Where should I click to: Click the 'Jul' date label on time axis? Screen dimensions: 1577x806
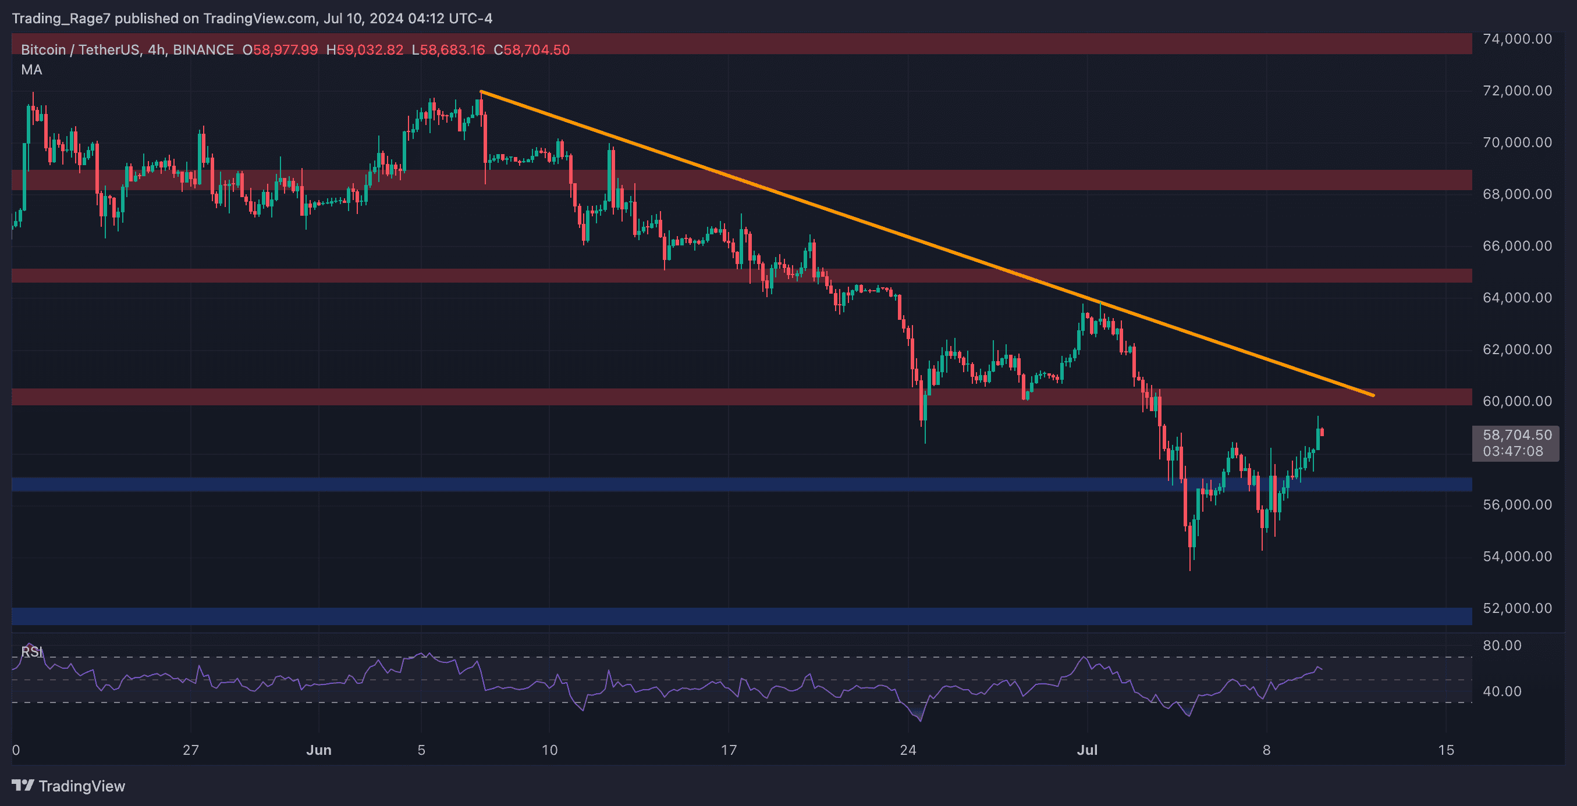tap(1087, 750)
